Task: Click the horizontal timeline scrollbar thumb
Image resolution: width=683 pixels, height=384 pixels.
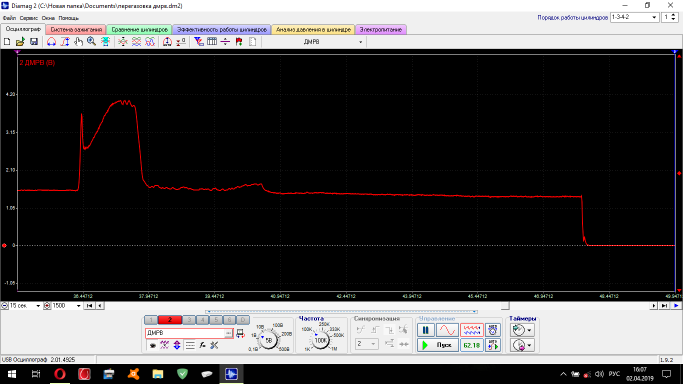Action: pyautogui.click(x=505, y=305)
